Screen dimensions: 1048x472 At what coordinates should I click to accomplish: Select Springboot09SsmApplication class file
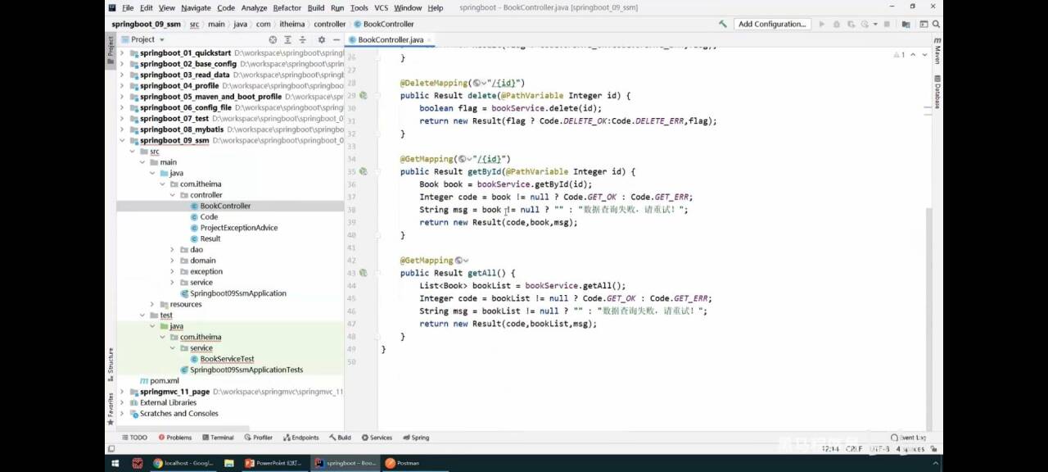point(237,293)
